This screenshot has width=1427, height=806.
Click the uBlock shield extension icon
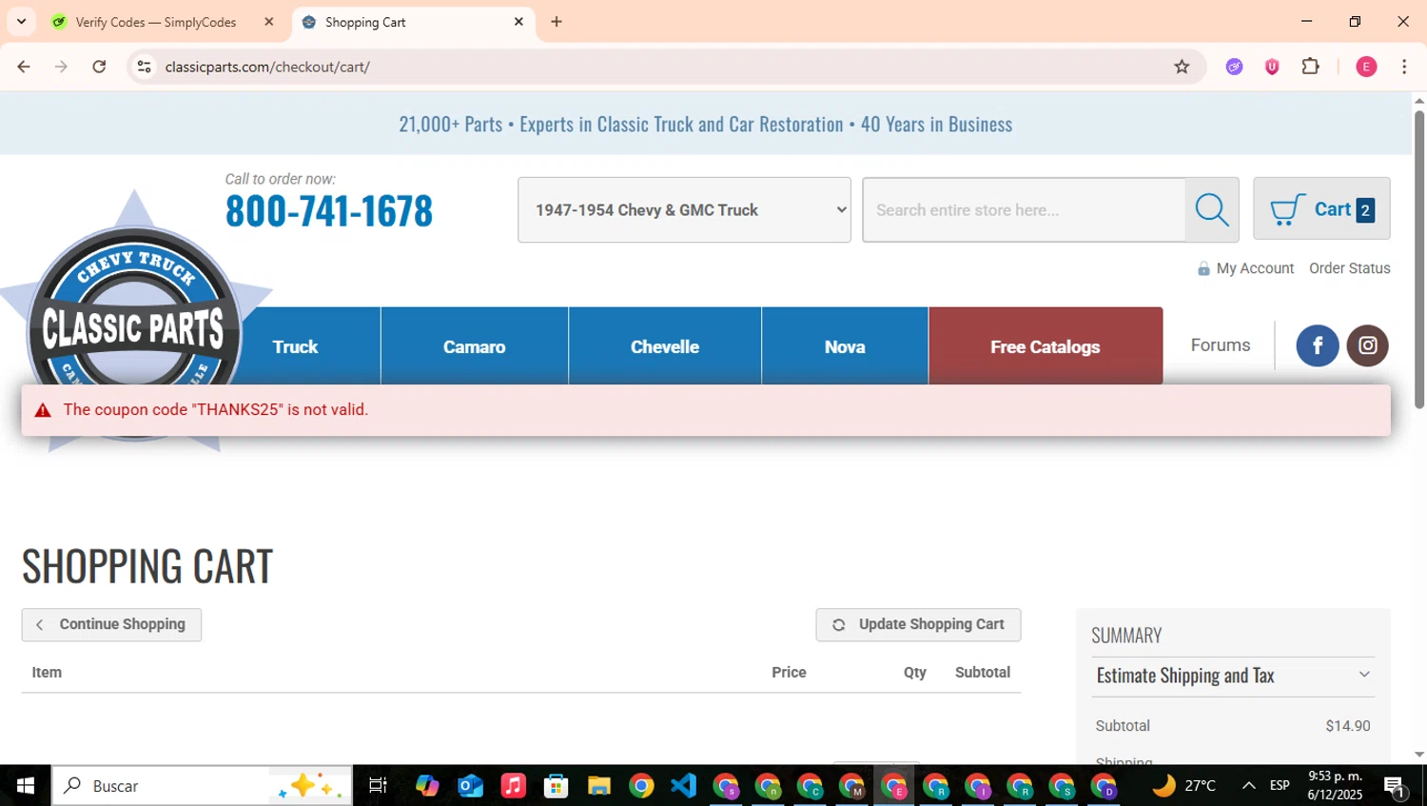pyautogui.click(x=1272, y=67)
